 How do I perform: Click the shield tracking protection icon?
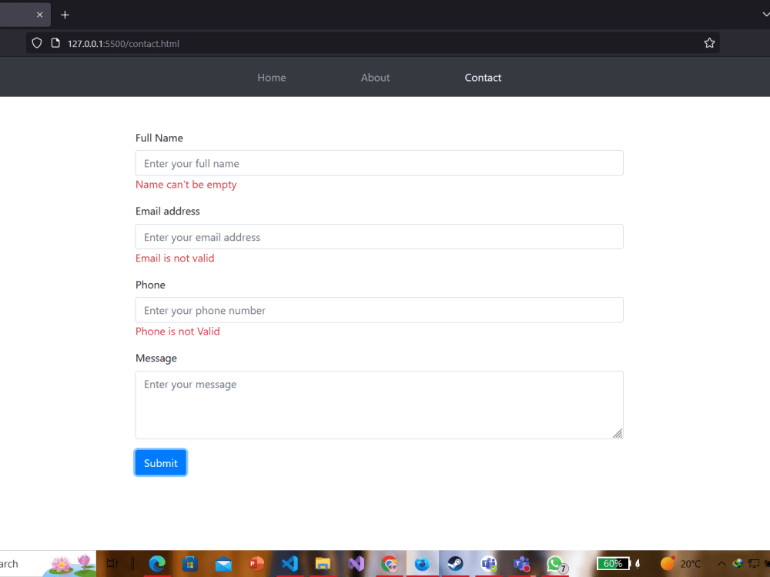pyautogui.click(x=37, y=43)
